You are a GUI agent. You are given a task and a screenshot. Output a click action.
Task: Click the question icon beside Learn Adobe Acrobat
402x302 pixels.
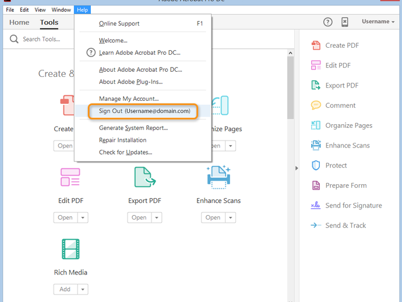click(x=91, y=52)
